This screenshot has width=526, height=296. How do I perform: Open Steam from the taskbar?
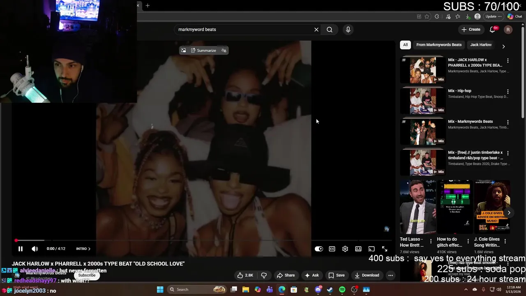(x=330, y=289)
